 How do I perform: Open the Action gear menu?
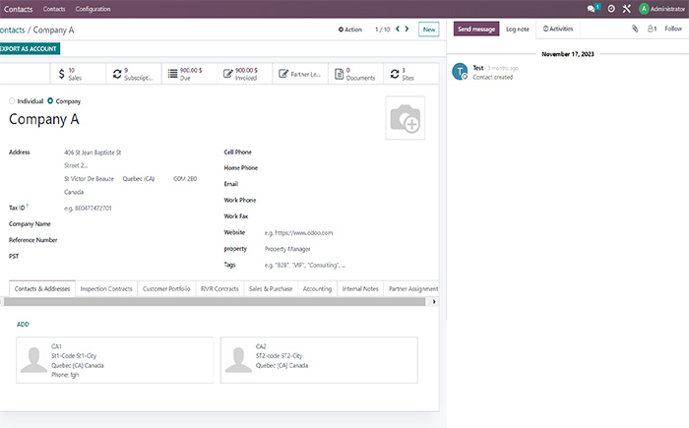point(350,30)
